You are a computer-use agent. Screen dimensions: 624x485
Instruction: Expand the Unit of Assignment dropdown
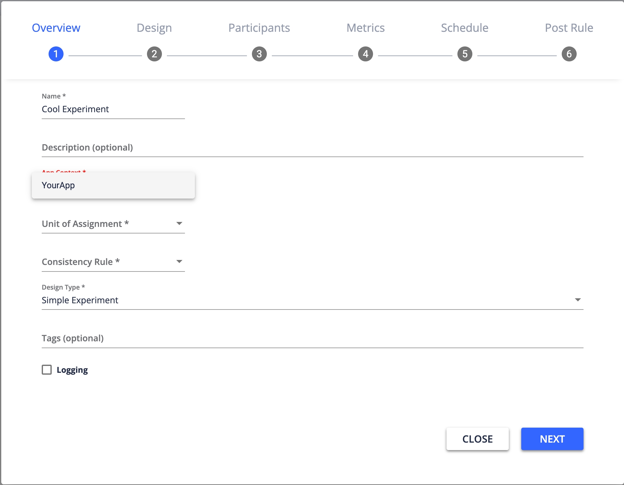pos(179,223)
